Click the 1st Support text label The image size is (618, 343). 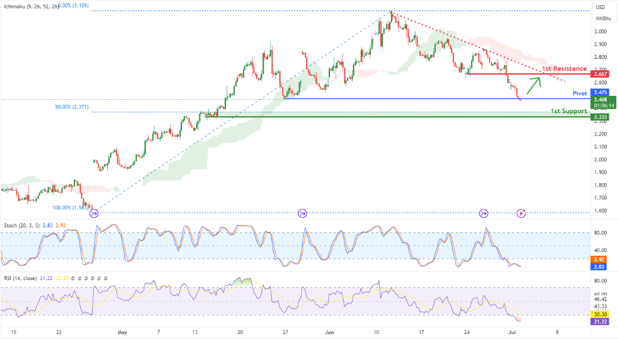[569, 111]
